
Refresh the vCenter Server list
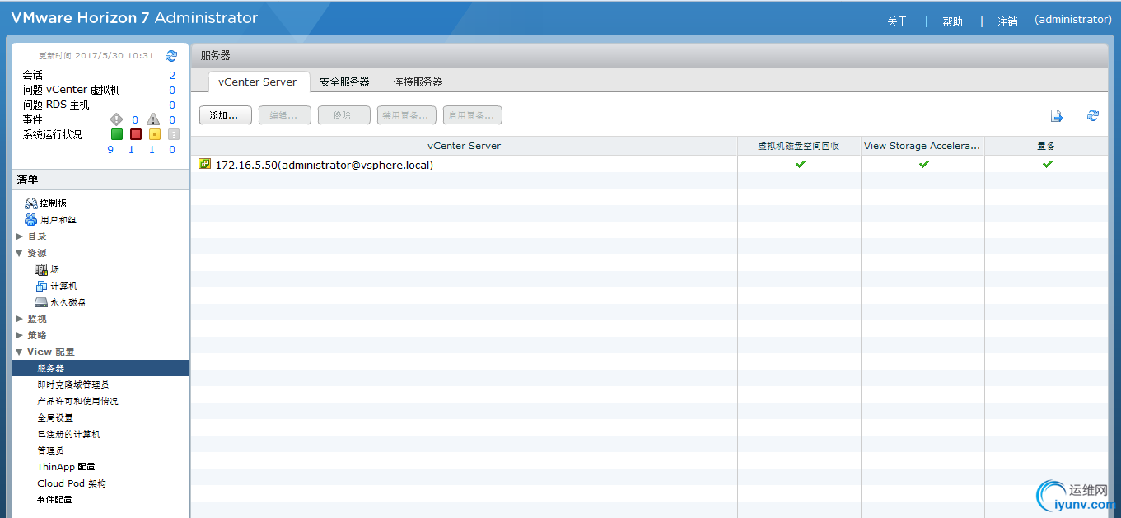tap(1093, 115)
